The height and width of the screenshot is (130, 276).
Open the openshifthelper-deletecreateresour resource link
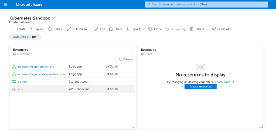42,74
